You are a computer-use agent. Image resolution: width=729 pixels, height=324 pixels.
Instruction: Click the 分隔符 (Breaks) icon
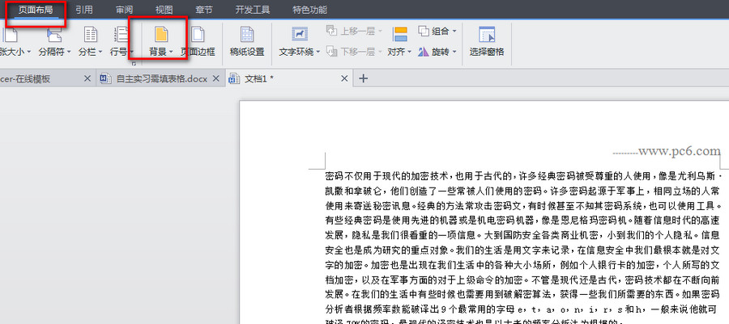(55, 34)
